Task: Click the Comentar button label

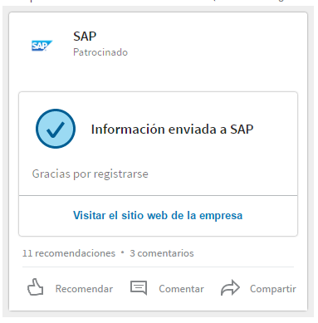Action: [182, 289]
